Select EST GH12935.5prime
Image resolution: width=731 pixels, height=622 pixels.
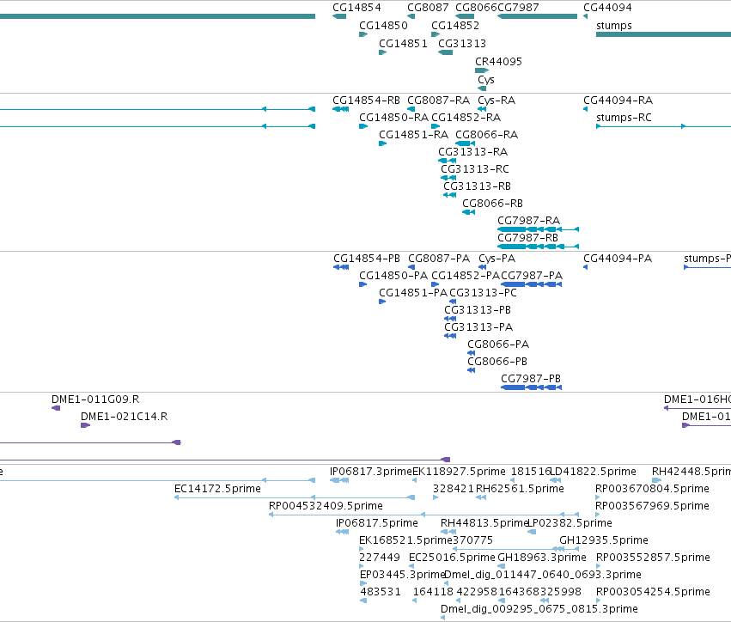click(x=604, y=541)
